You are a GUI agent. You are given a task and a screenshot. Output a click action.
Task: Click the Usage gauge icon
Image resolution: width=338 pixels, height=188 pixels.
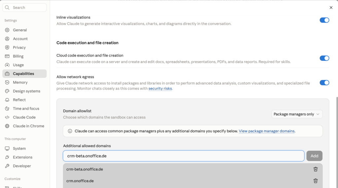[7, 65]
